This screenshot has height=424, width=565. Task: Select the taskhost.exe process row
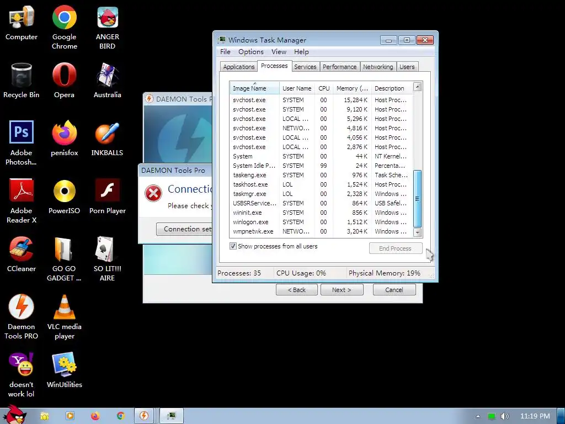321,184
